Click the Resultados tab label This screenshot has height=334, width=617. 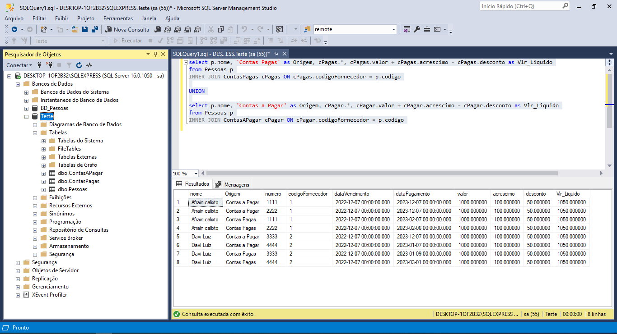point(196,184)
